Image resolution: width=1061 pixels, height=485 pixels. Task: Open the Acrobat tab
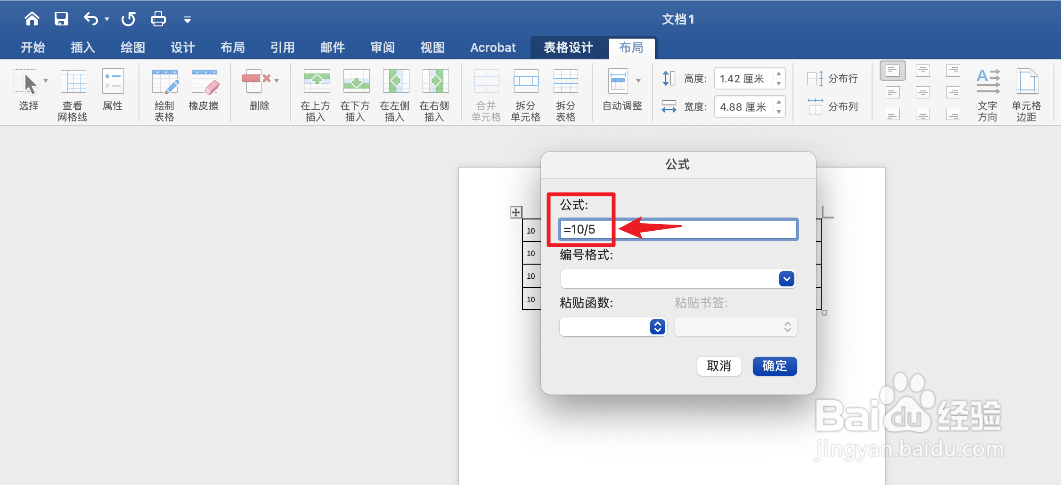pyautogui.click(x=493, y=48)
